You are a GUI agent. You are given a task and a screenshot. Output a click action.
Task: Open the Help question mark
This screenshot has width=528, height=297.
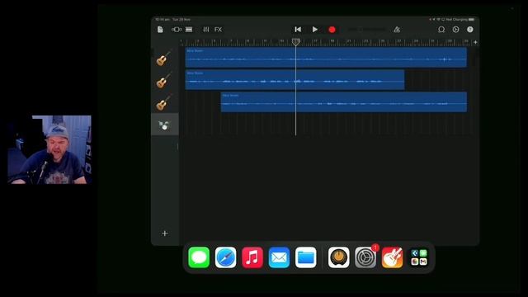(470, 30)
